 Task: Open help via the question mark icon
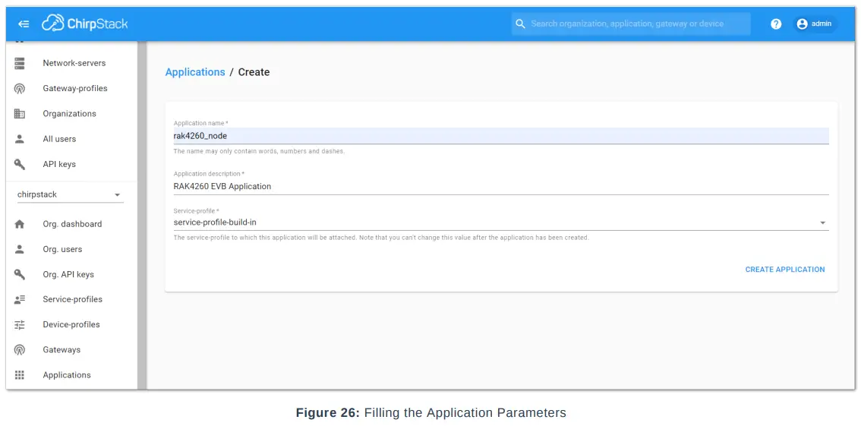(x=776, y=24)
